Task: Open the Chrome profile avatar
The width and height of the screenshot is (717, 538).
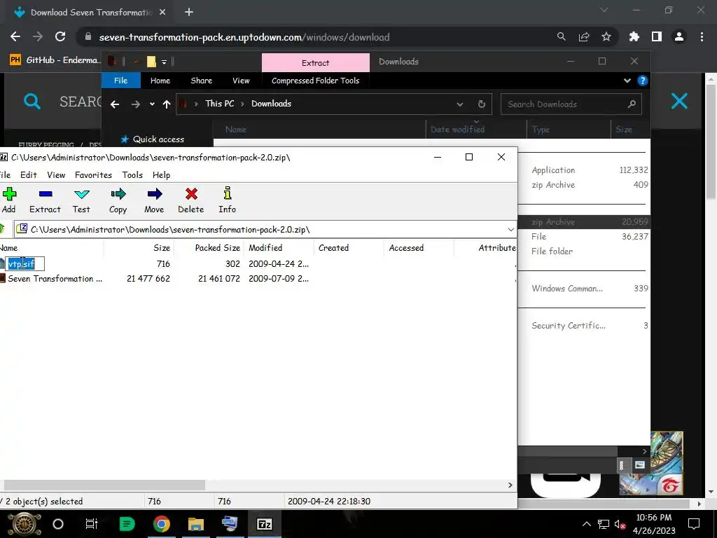Action: (679, 37)
